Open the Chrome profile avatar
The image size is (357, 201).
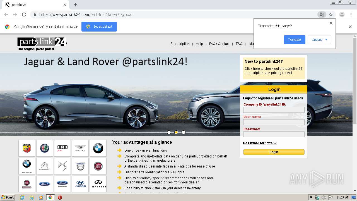coord(342,15)
